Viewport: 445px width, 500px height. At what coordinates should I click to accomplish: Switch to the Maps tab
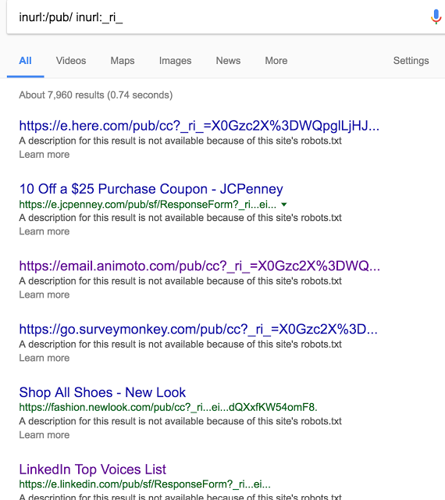123,61
